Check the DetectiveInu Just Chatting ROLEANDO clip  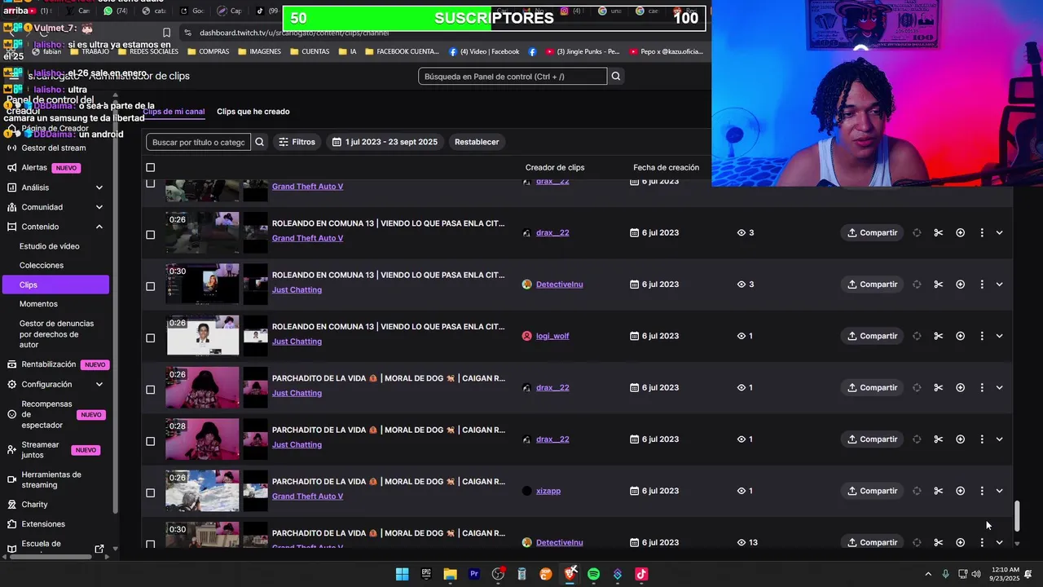pos(150,286)
